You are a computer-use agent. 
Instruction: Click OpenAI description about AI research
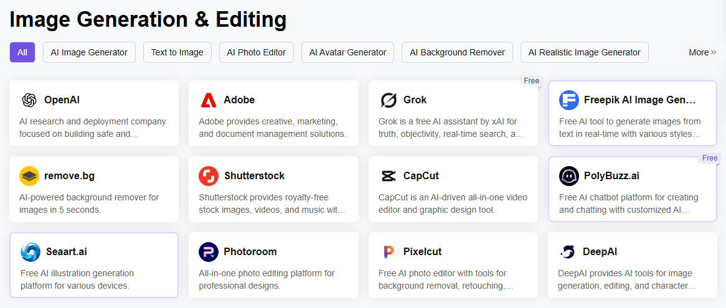pyautogui.click(x=93, y=128)
